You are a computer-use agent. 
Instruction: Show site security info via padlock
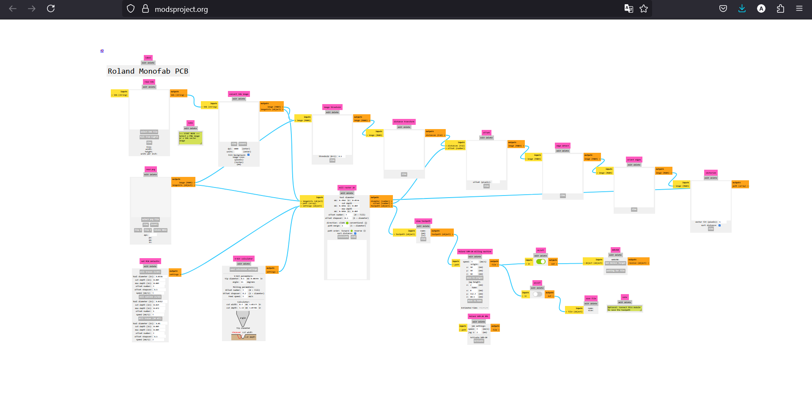(x=145, y=9)
